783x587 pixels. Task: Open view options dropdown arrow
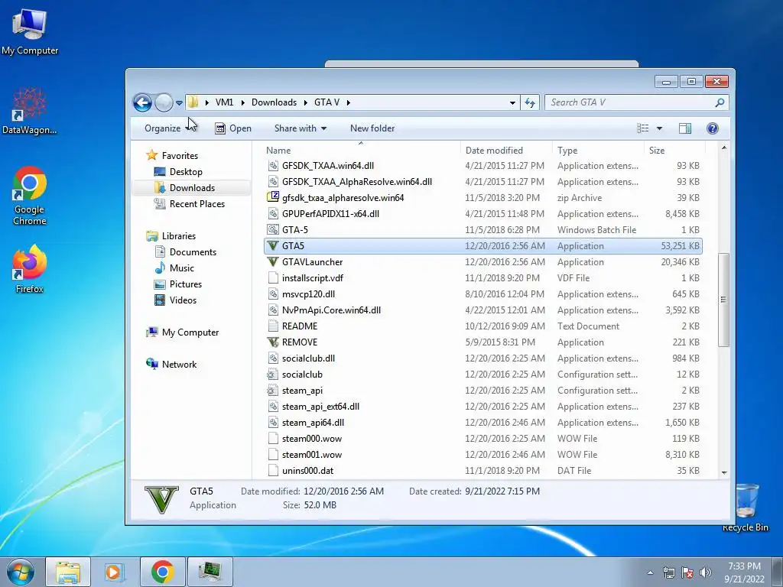click(x=659, y=128)
